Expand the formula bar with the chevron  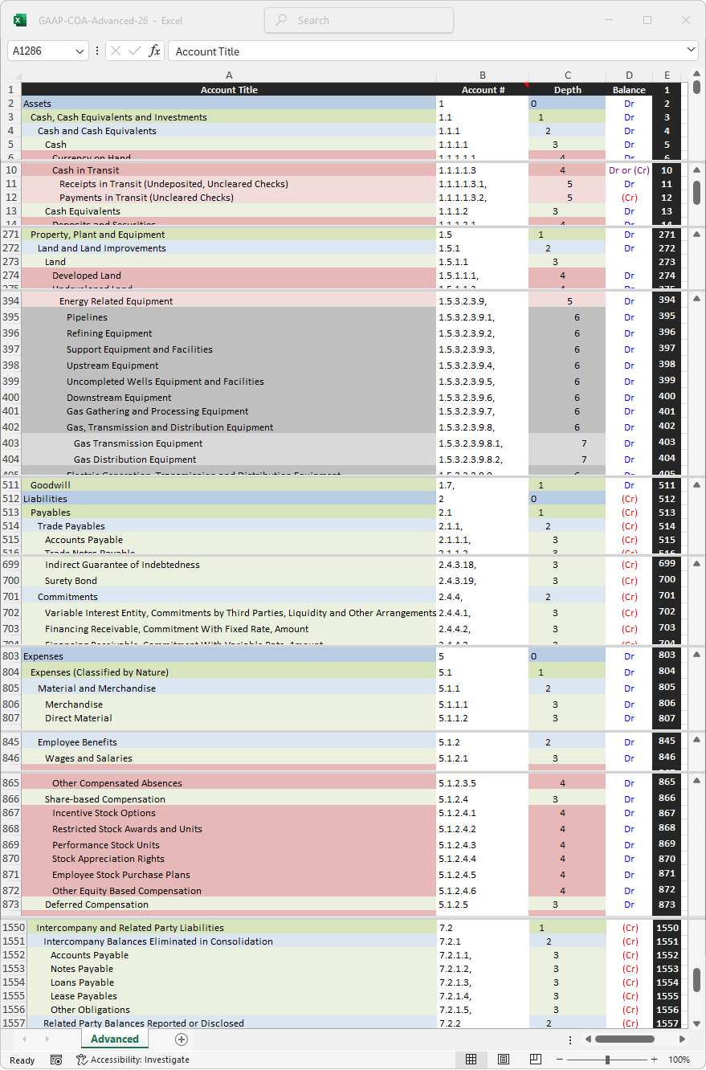[692, 51]
